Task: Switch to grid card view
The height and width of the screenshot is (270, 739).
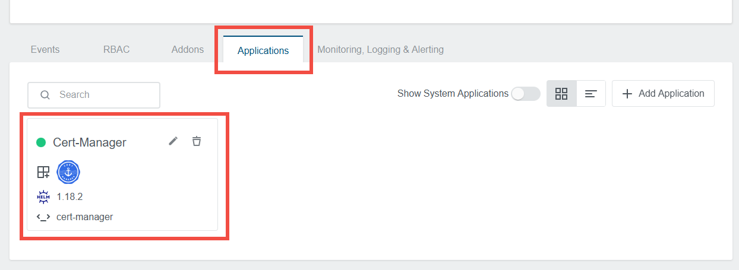Action: tap(561, 94)
